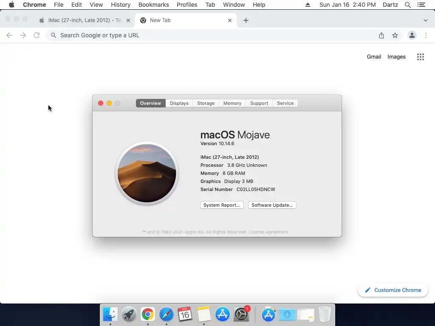Click the date and time in menu bar
Image resolution: width=435 pixels, height=326 pixels.
point(347,5)
